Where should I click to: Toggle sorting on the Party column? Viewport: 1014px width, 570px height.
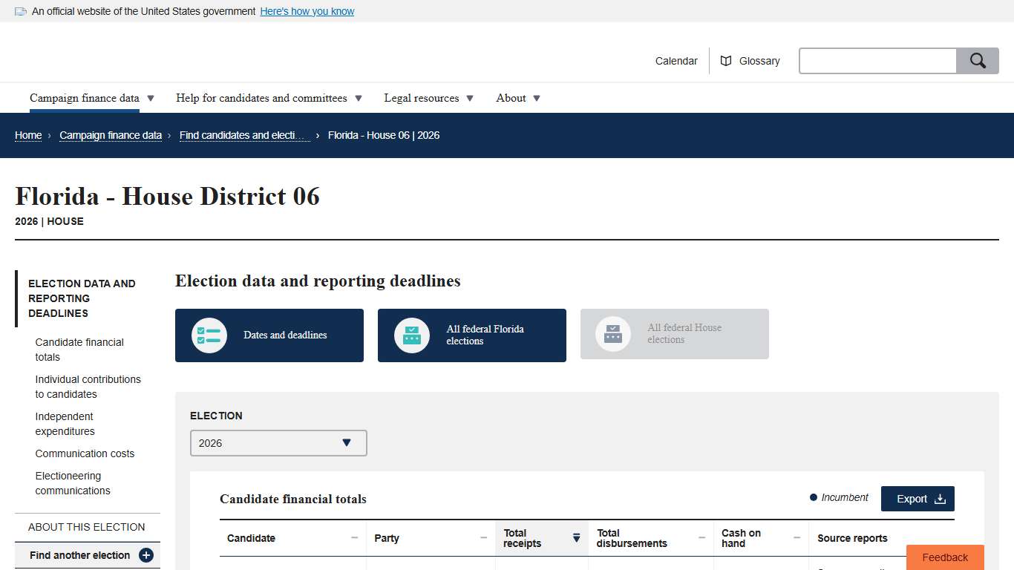coord(482,537)
